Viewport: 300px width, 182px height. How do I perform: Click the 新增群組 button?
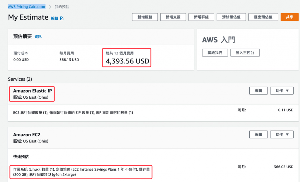tap(201, 17)
